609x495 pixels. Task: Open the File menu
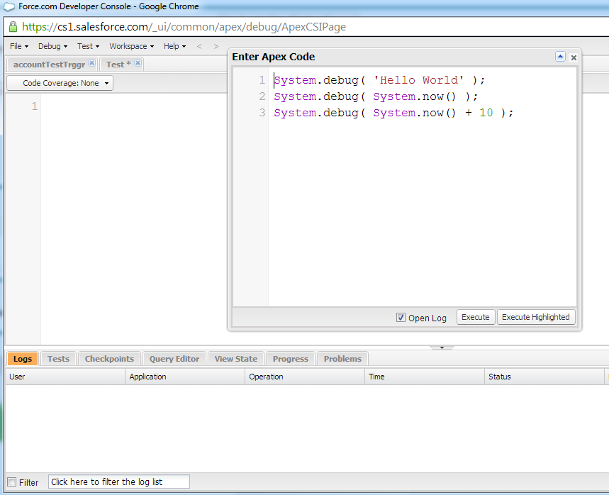[18, 46]
